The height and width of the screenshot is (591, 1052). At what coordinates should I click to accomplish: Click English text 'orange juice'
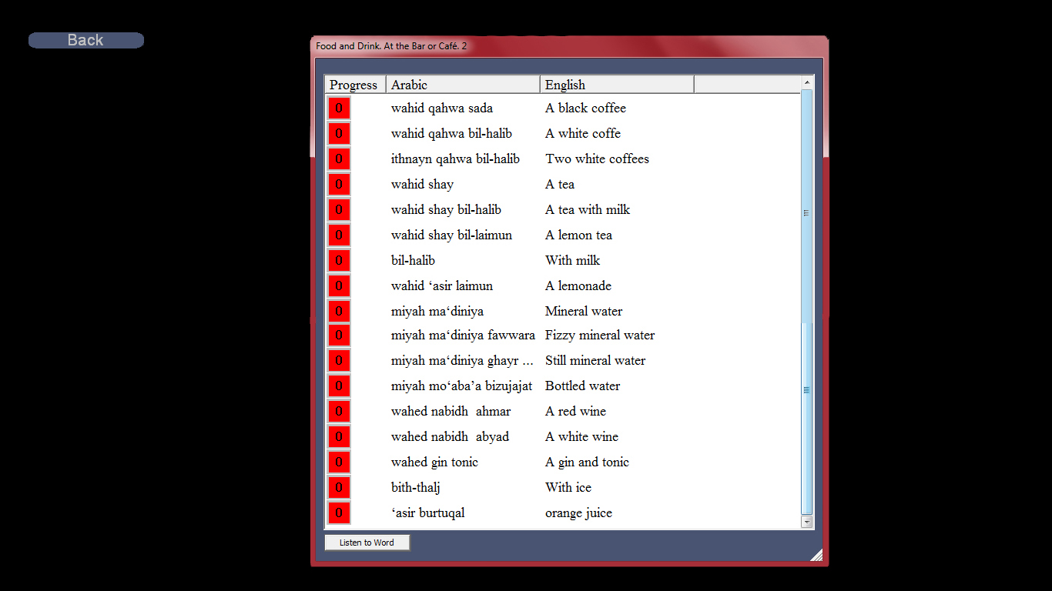click(x=578, y=513)
